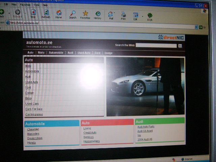Click the Stop toolbar icon
This screenshot has width=216, height=162.
33,13
